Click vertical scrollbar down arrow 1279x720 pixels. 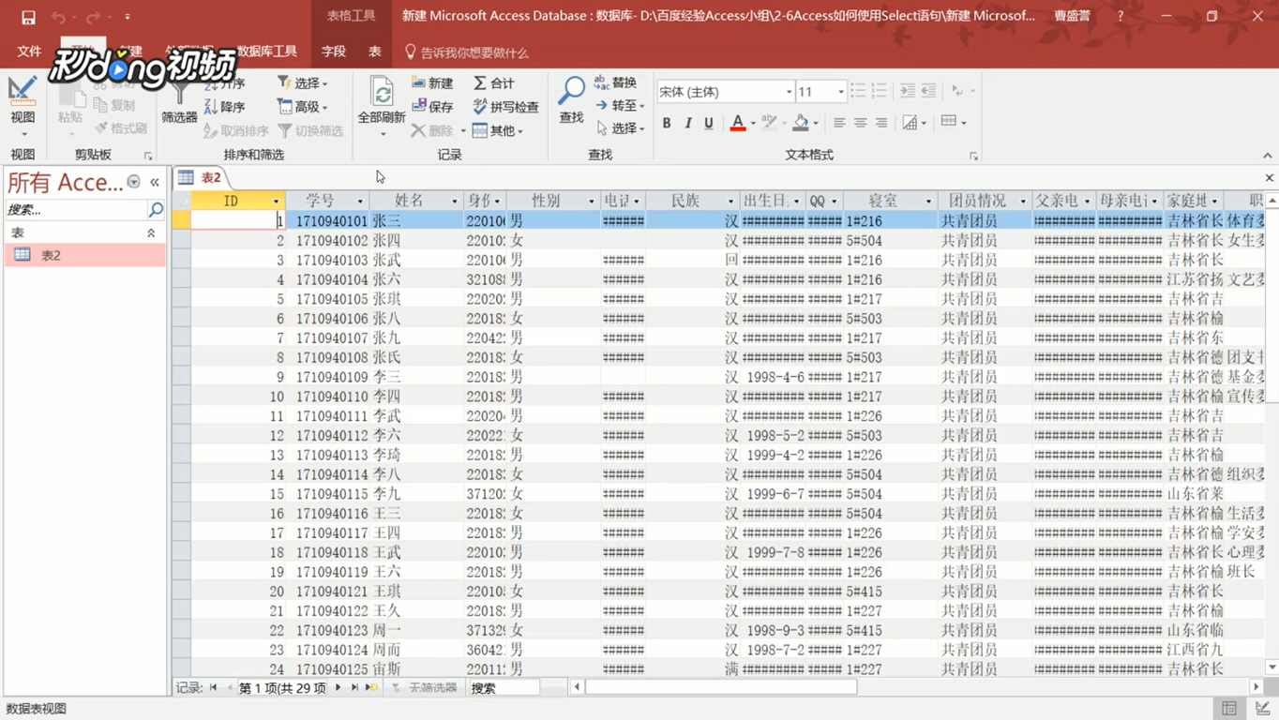pos(1271,667)
